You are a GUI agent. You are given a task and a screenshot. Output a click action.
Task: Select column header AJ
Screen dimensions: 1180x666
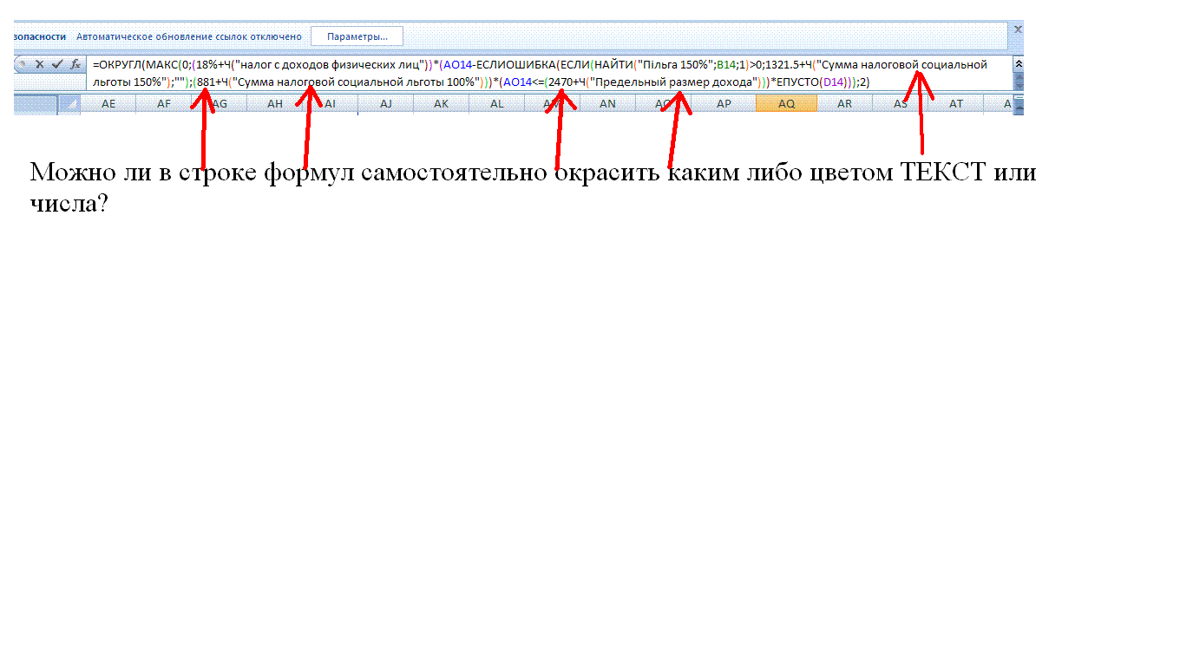point(386,104)
